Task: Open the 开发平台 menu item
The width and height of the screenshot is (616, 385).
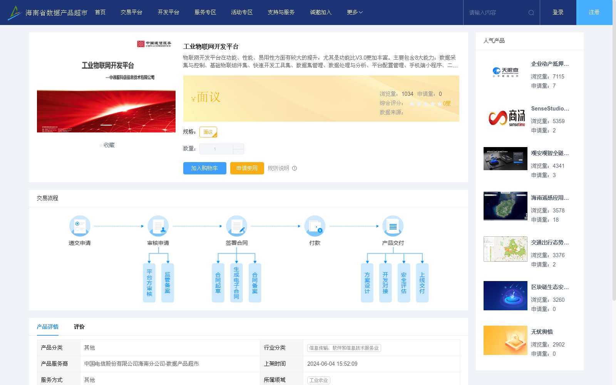Action: (x=168, y=12)
